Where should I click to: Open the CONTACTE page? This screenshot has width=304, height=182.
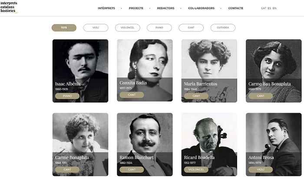(x=235, y=8)
